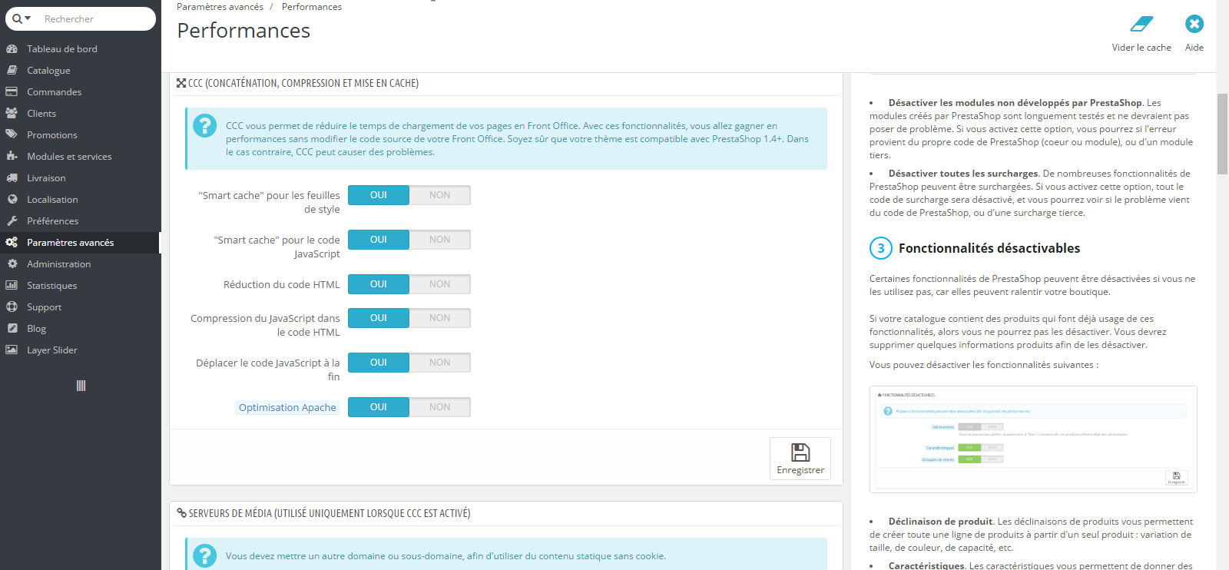Click the floppy disk save icon
The width and height of the screenshot is (1229, 570).
pyautogui.click(x=800, y=452)
